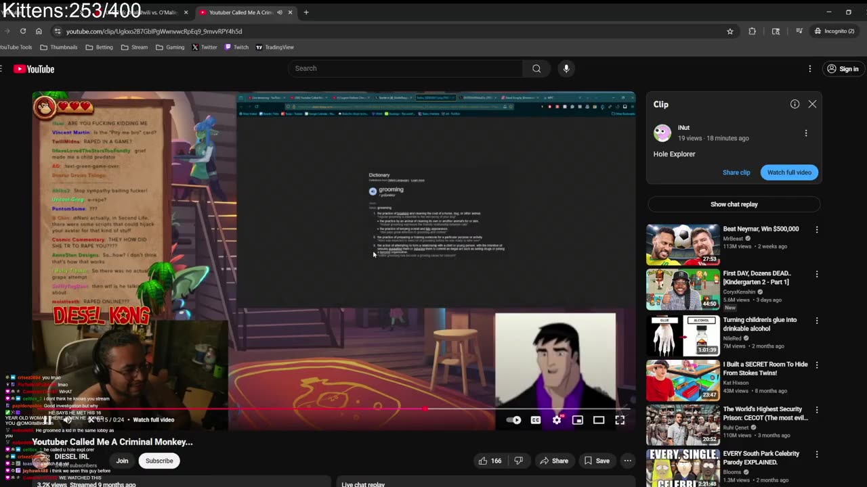
Task: Submit search with magnifier icon
Action: 536,68
